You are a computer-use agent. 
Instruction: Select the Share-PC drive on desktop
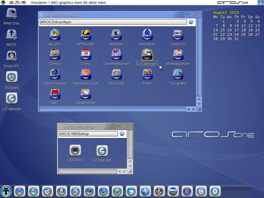click(x=12, y=56)
